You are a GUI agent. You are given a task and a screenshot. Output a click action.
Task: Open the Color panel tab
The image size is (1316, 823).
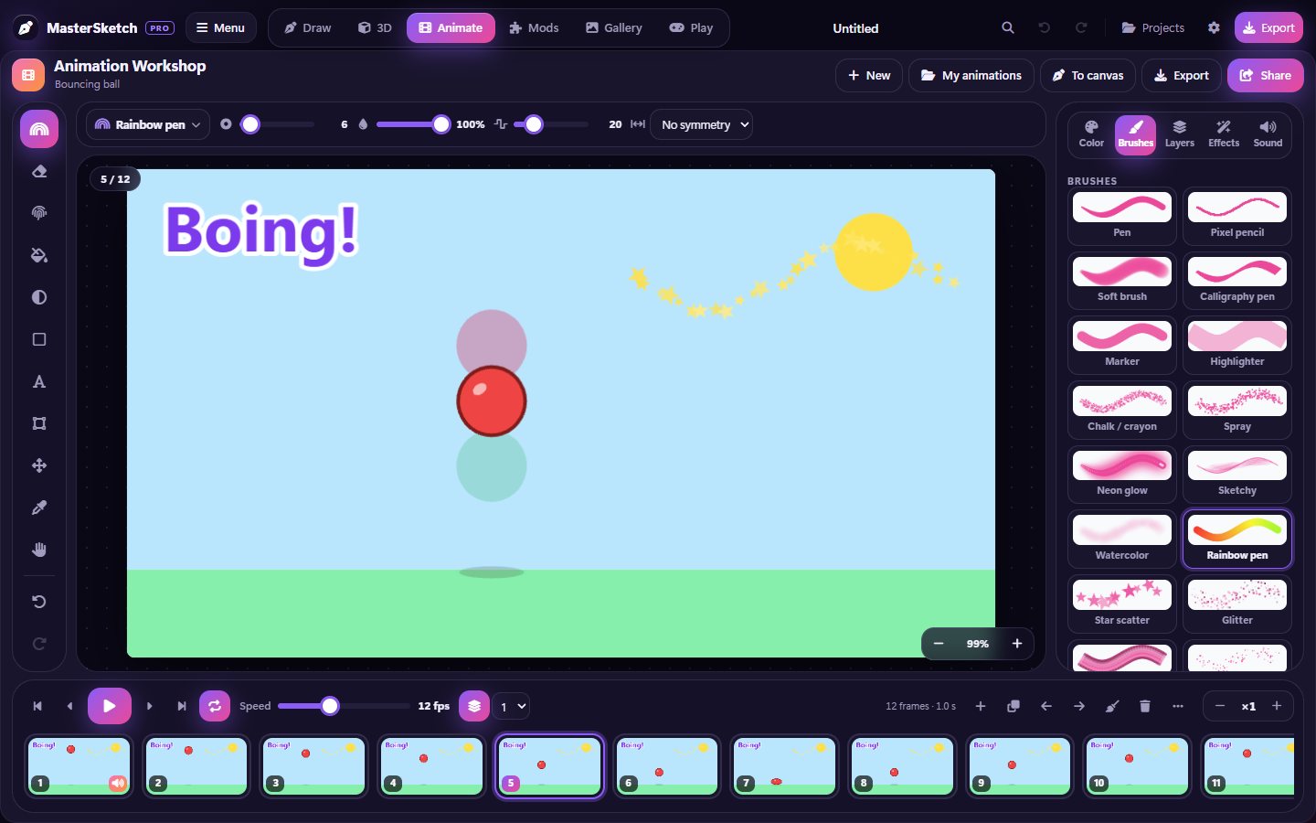(x=1091, y=134)
